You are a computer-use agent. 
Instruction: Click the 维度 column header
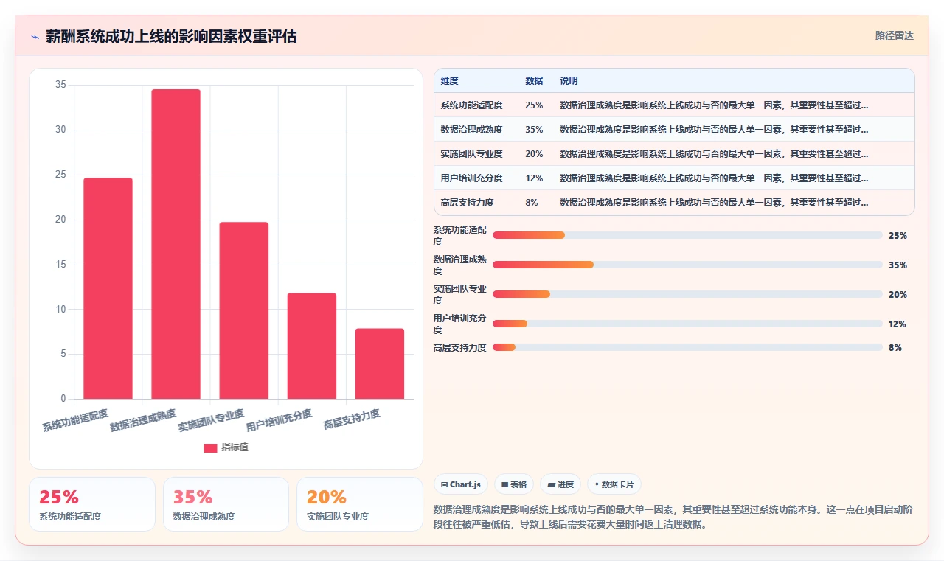tap(449, 81)
